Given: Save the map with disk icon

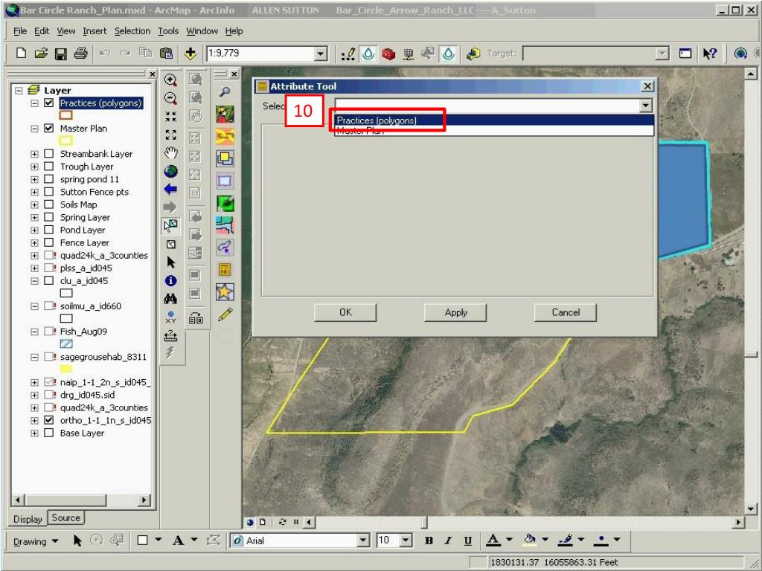Looking at the screenshot, I should tap(61, 54).
